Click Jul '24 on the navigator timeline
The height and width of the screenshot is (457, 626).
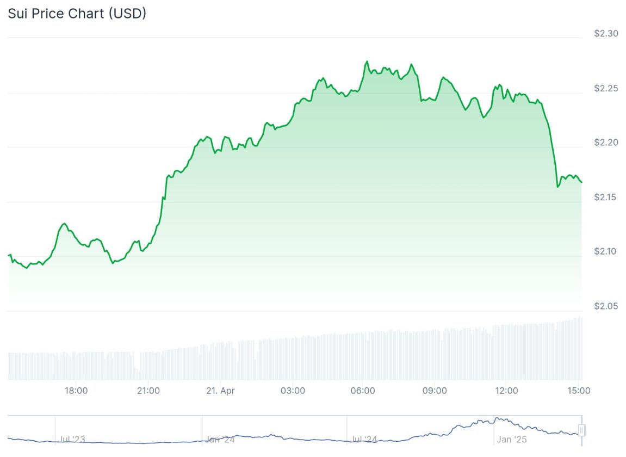pyautogui.click(x=364, y=439)
